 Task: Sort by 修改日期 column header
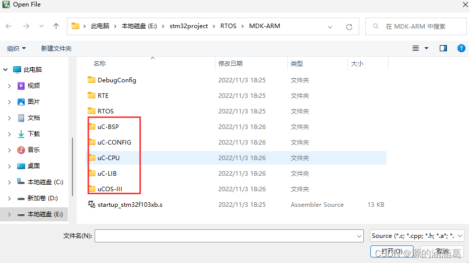click(x=230, y=64)
